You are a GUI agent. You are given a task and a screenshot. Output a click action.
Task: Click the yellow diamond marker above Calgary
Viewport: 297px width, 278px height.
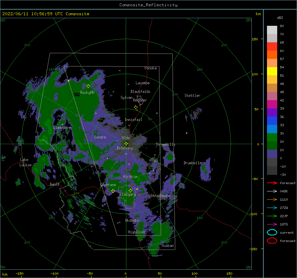(x=130, y=190)
